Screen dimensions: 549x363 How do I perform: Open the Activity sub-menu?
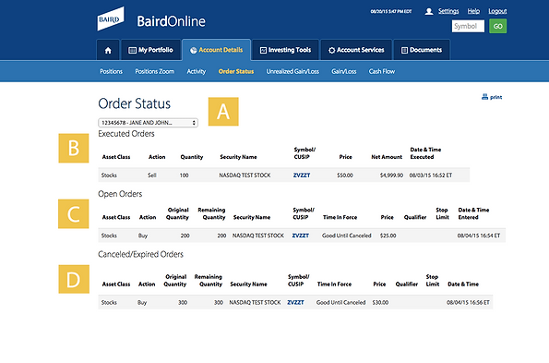[196, 71]
